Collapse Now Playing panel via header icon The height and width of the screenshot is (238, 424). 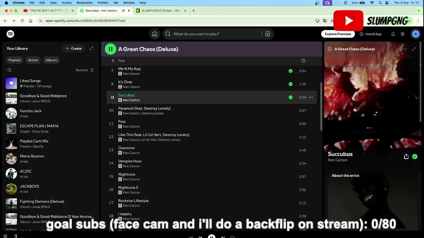pos(330,49)
